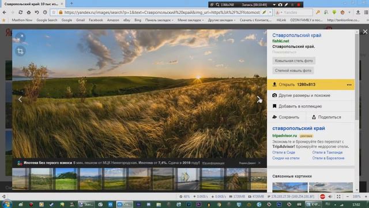Mute sound via status bar speaker icon

330,196
